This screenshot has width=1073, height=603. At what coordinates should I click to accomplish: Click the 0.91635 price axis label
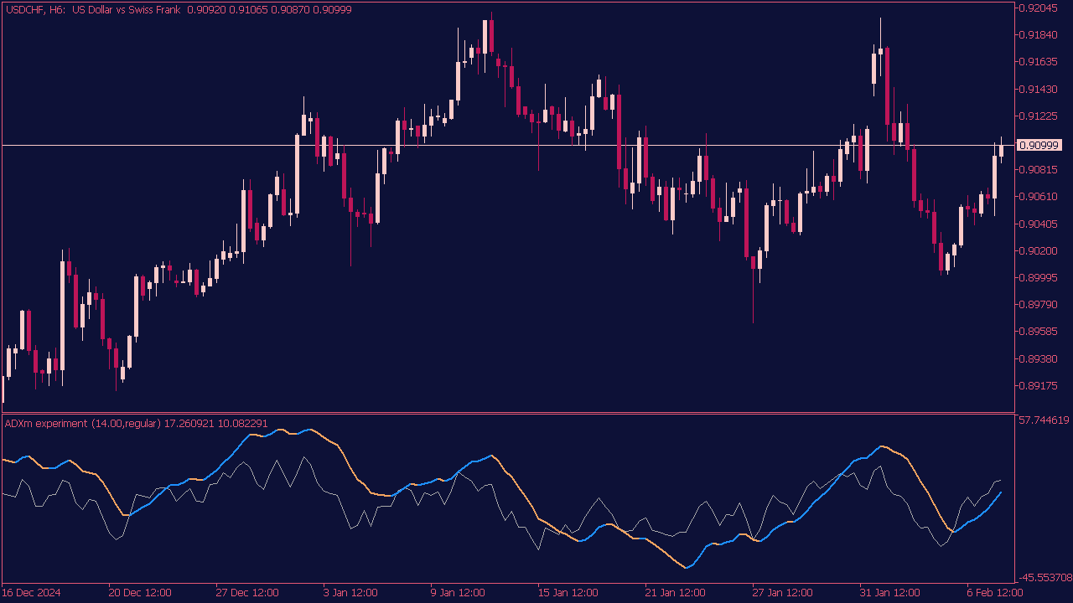[1039, 61]
